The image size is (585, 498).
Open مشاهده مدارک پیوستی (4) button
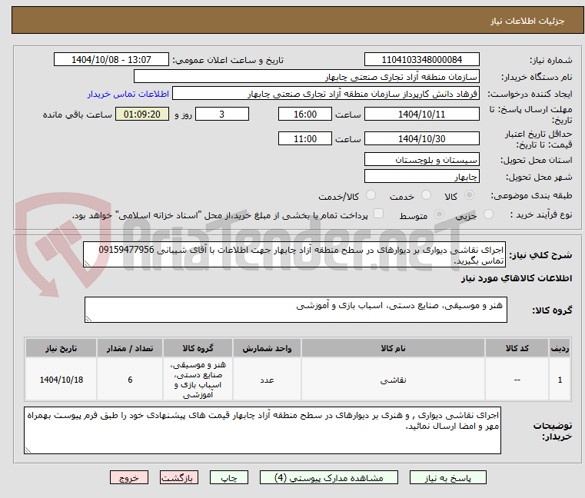[329, 477]
